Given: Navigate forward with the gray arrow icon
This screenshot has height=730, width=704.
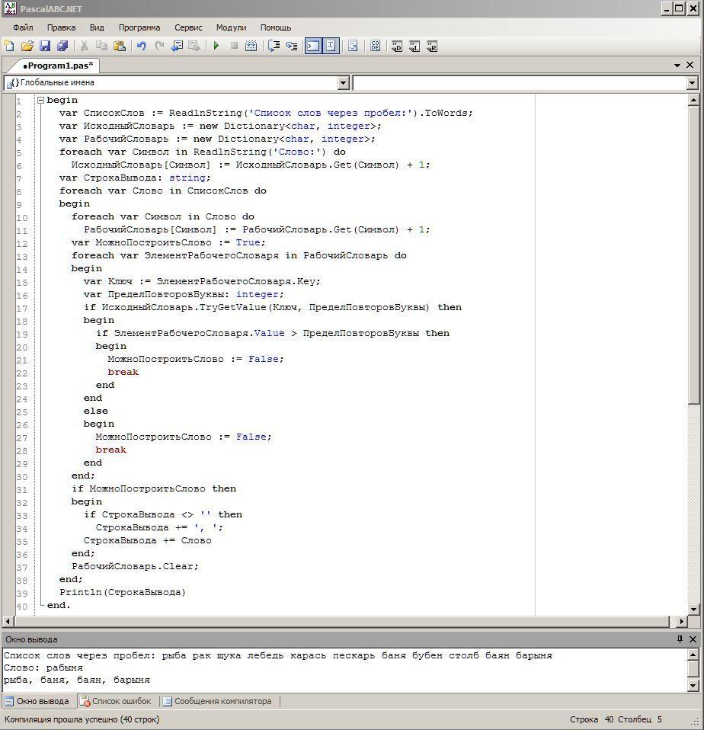Looking at the screenshot, I should pos(194,46).
